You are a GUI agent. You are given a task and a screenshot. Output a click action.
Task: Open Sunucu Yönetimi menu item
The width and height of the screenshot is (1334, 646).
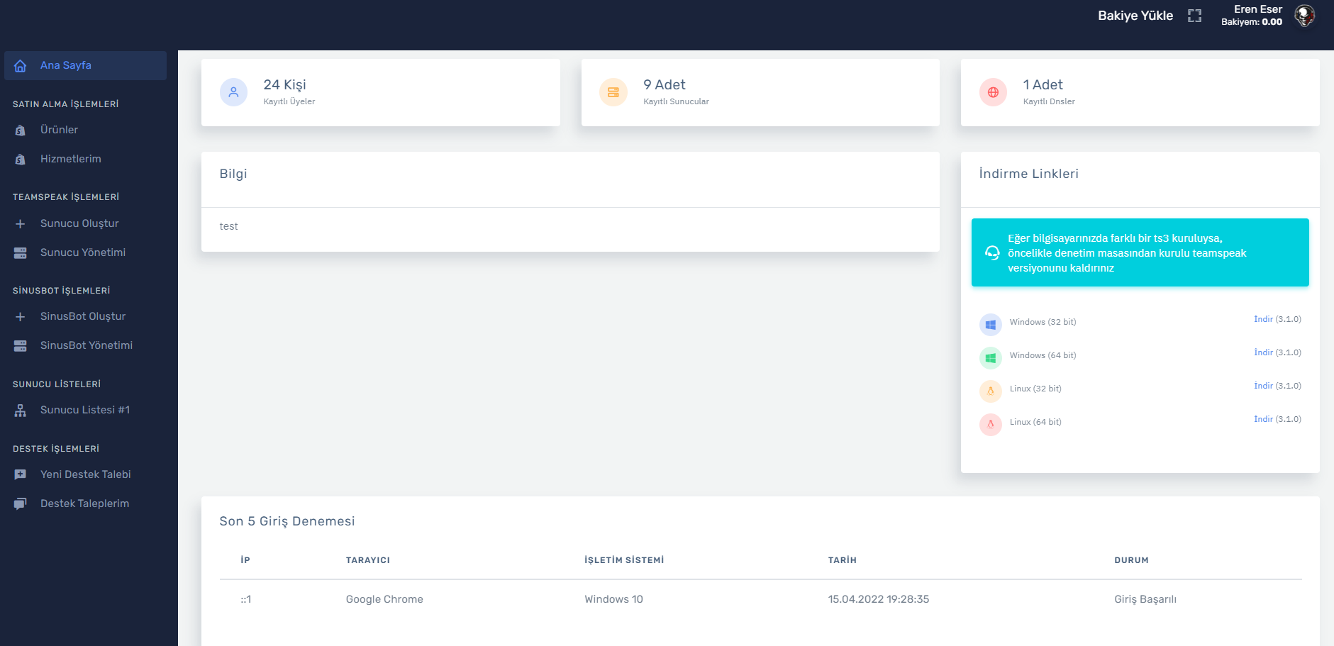pos(82,252)
